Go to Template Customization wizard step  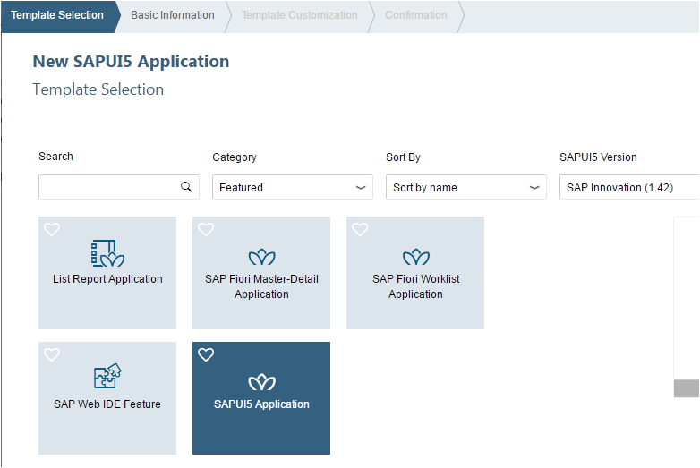pyautogui.click(x=300, y=15)
